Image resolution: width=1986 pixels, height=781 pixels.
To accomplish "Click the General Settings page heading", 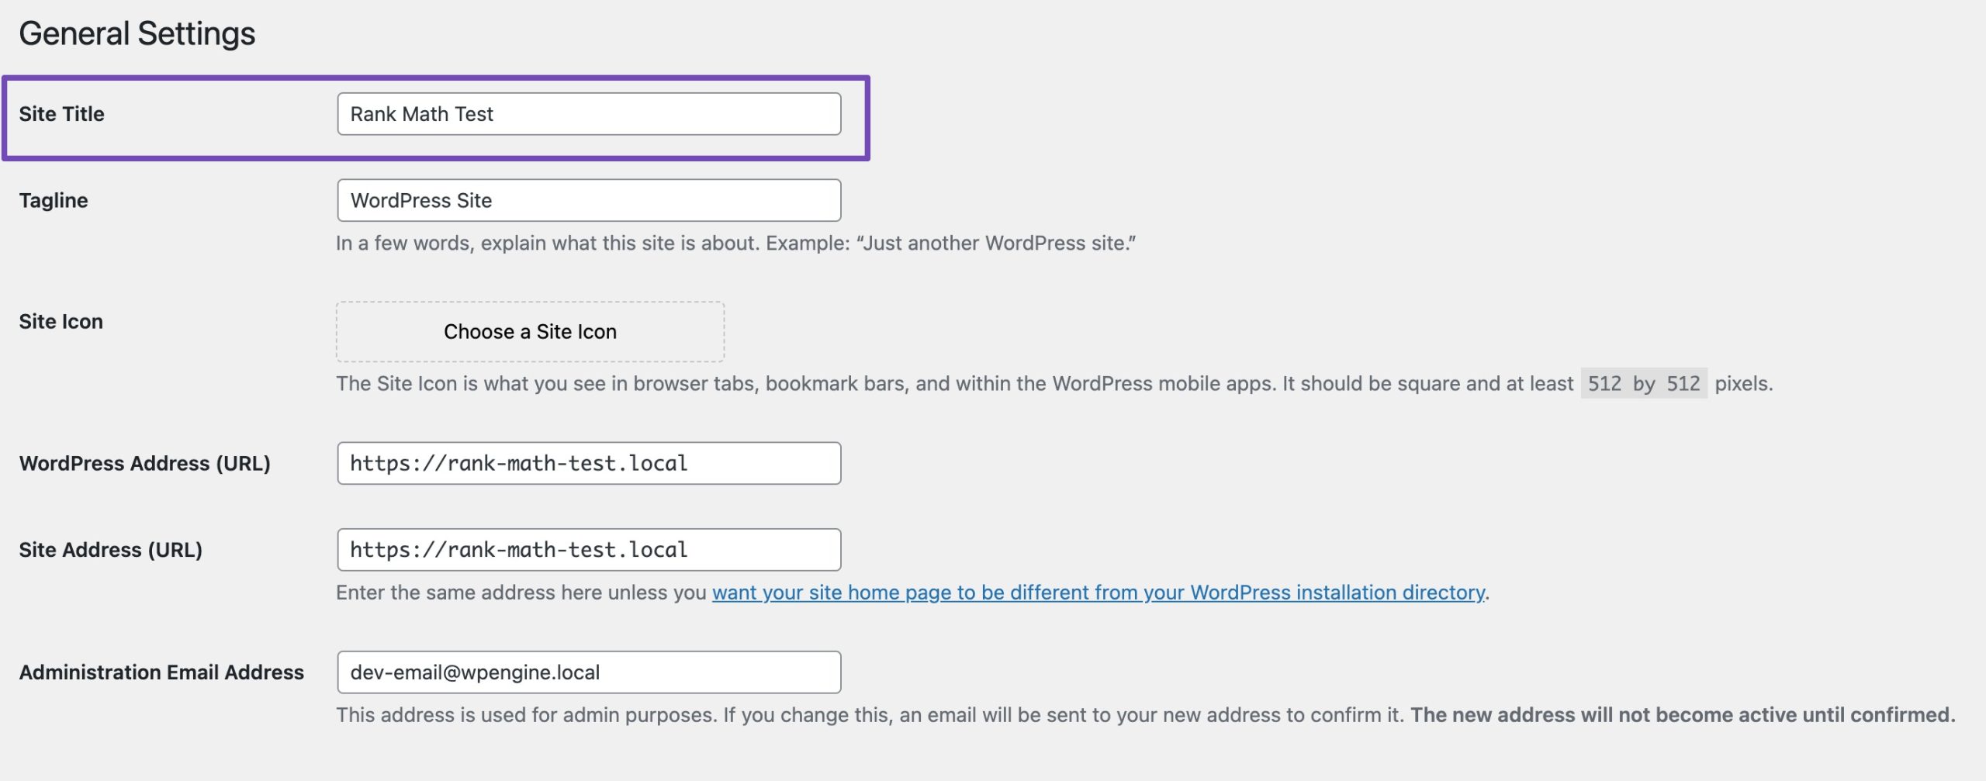I will click(137, 33).
